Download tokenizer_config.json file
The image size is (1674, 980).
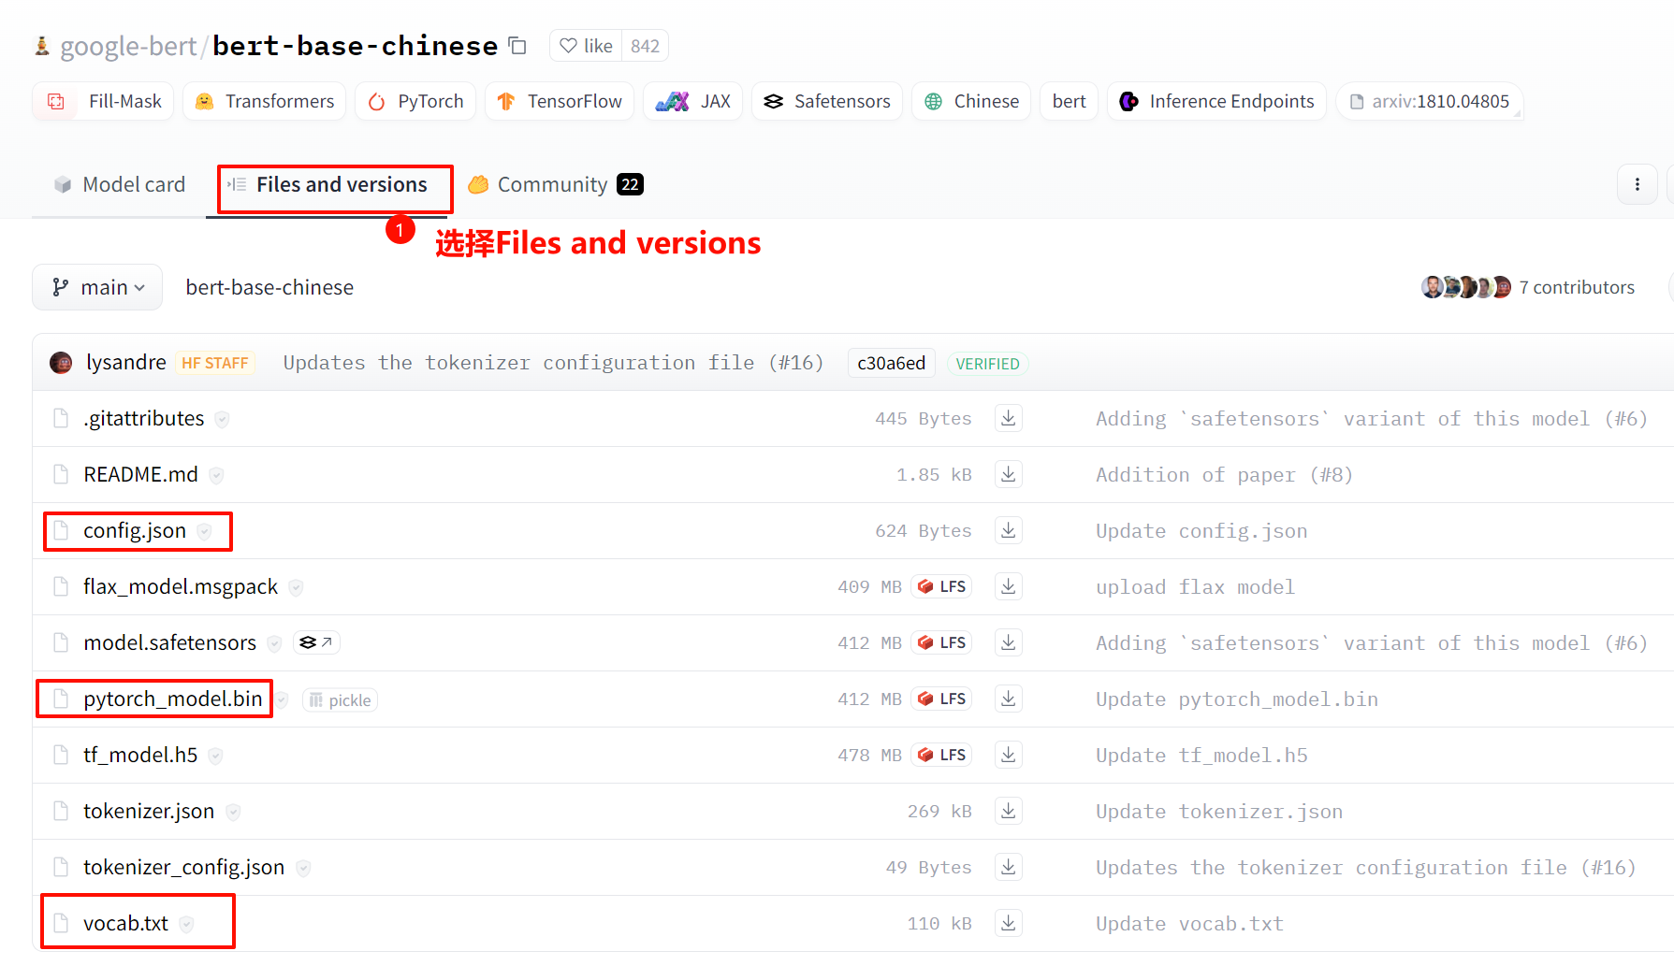click(1009, 867)
